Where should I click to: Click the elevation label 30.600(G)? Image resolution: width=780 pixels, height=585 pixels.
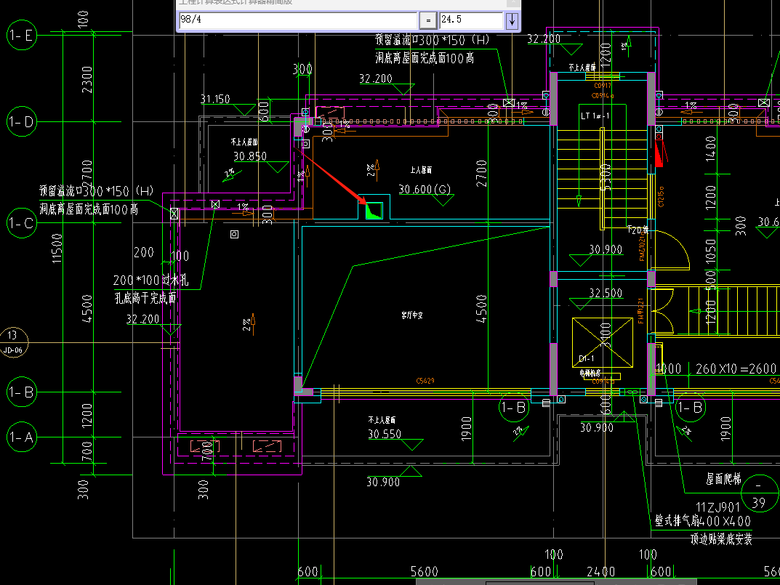(x=425, y=189)
